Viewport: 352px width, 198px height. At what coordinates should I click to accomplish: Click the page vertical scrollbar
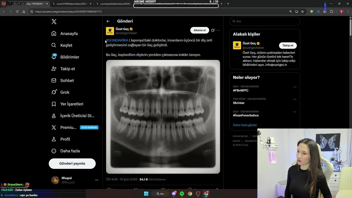click(x=350, y=28)
